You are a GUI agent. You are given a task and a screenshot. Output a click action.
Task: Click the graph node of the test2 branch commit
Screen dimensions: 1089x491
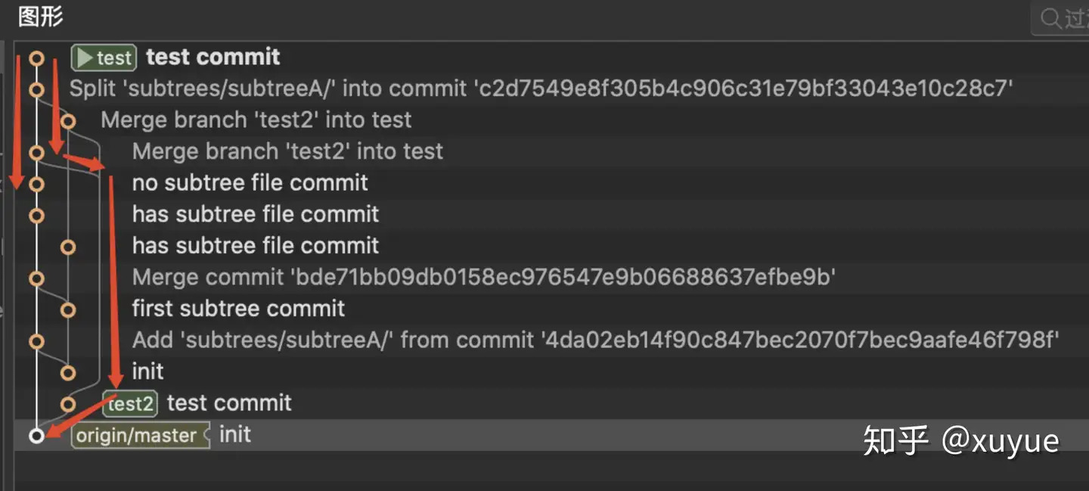pos(68,404)
